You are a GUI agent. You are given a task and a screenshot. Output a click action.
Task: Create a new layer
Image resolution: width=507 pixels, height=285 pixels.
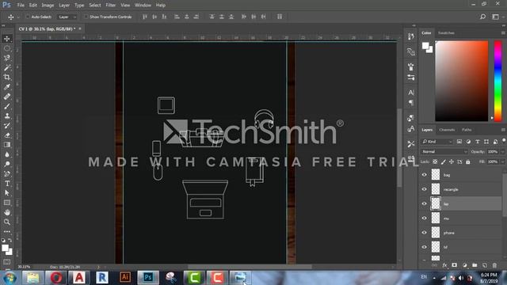(484, 265)
